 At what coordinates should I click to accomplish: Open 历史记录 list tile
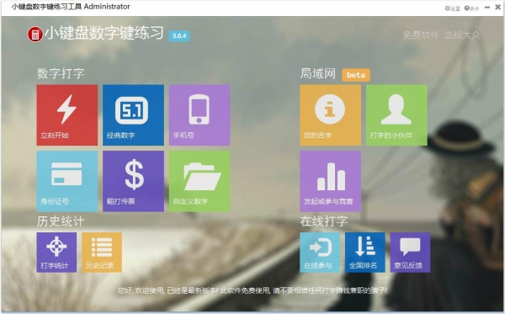coord(102,253)
